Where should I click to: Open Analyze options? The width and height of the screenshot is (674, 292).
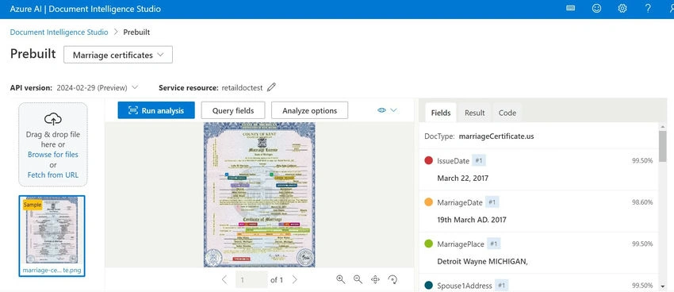pyautogui.click(x=309, y=110)
